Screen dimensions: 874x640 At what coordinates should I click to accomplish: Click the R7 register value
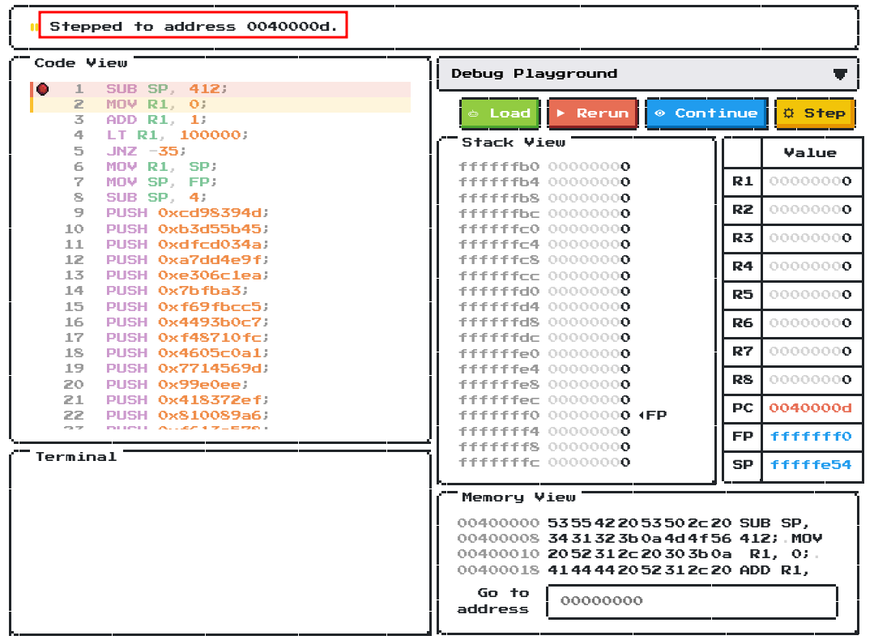[811, 352]
